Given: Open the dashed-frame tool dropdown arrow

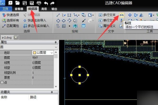Looking at the screenshot, I should point(93,15).
